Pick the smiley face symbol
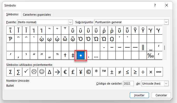 pos(42,72)
